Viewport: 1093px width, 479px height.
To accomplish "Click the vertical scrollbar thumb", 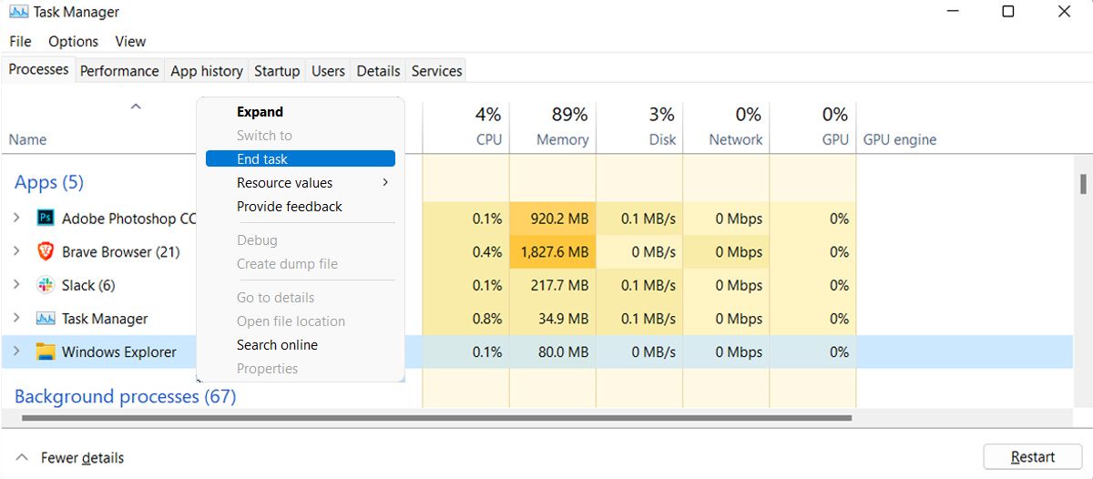I will 1083,184.
